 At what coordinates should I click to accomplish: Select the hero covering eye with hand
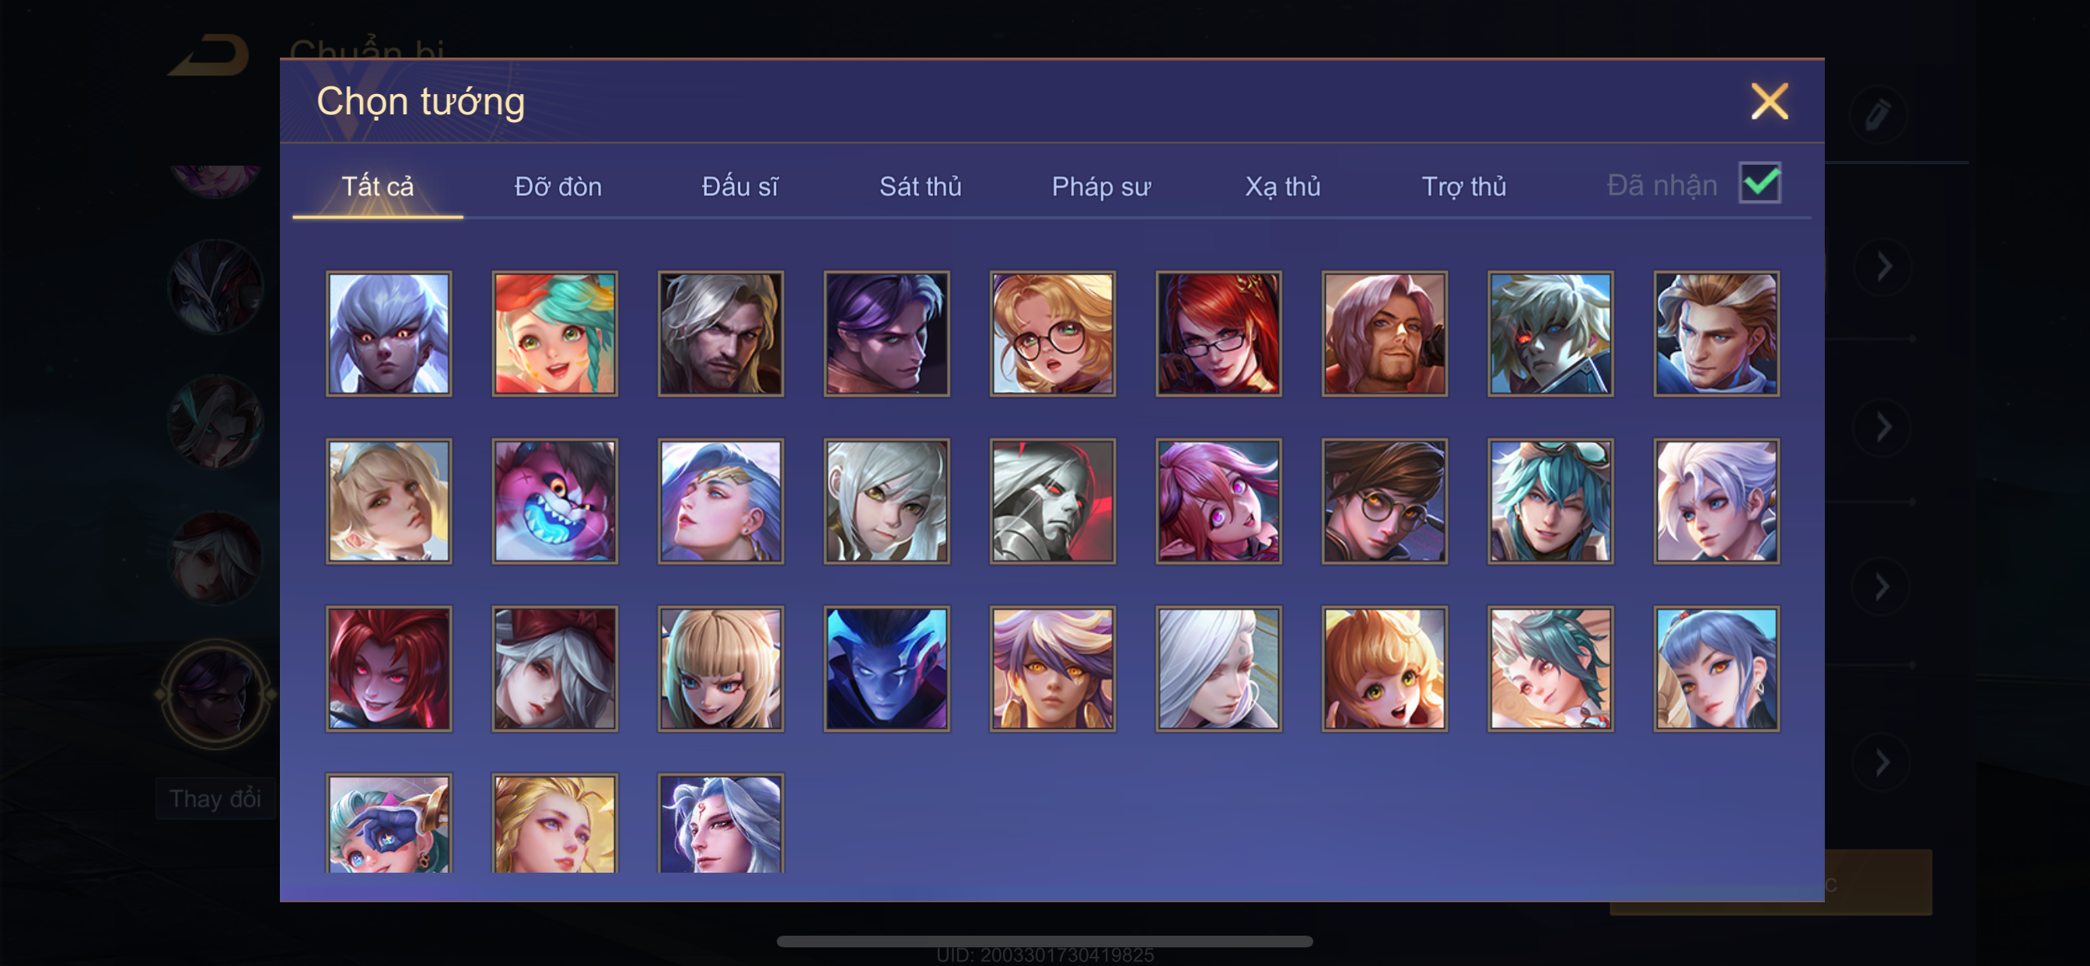click(389, 823)
